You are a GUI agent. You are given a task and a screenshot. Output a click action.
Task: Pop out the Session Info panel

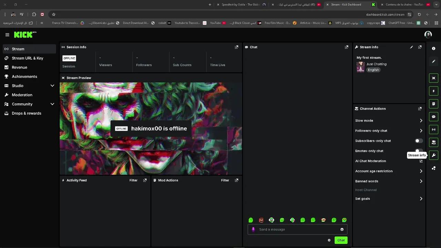click(x=236, y=47)
